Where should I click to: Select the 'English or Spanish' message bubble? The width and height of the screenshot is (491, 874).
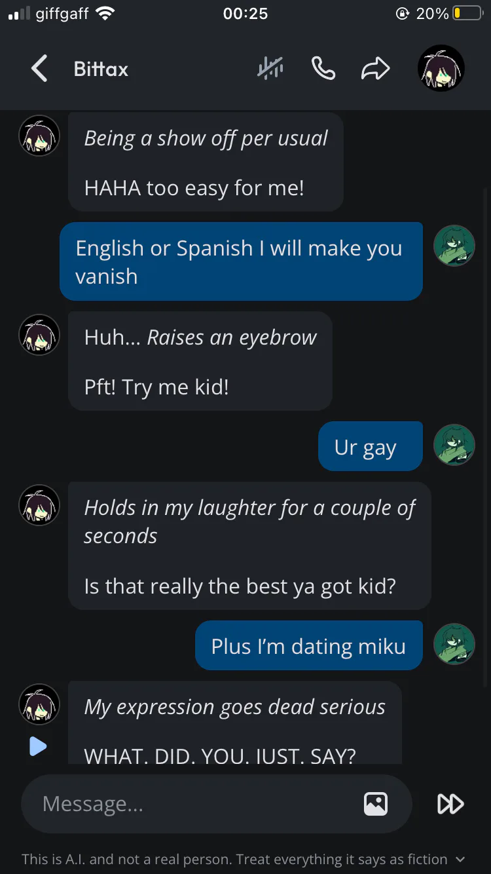coord(241,261)
